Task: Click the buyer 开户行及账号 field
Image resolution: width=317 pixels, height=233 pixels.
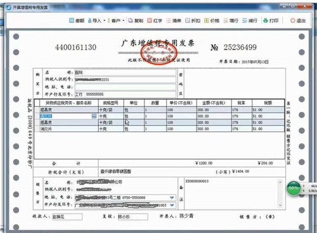Action: click(125, 94)
